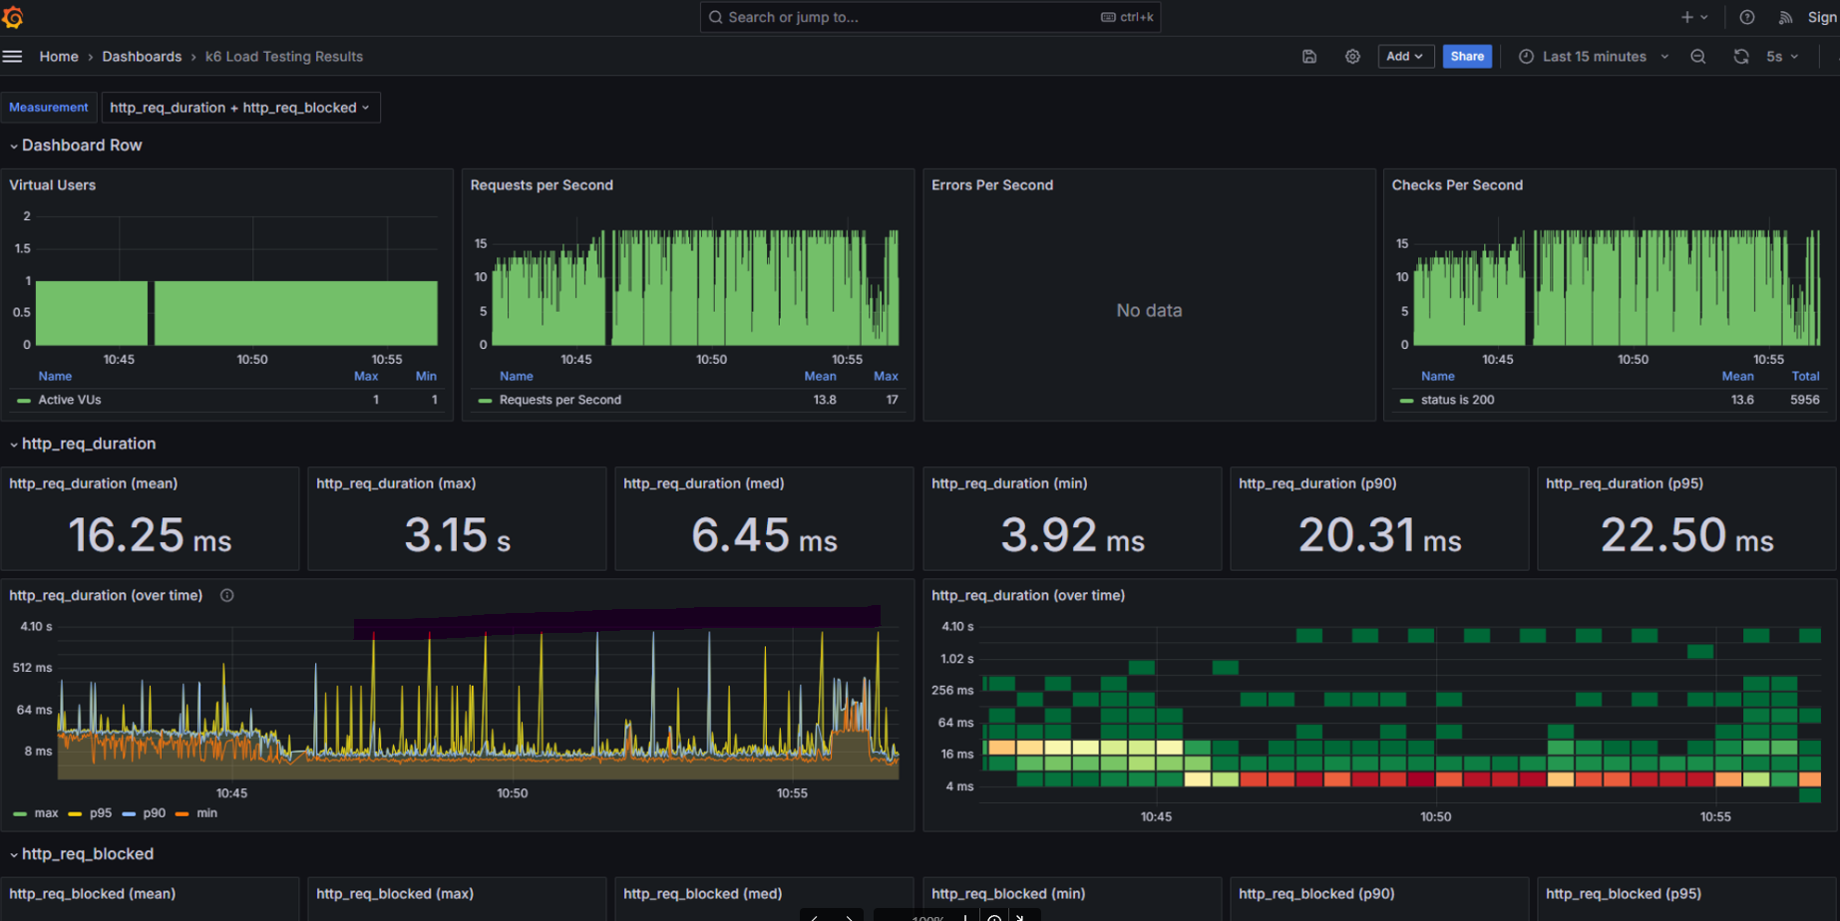
Task: Go to Home breadcrumb
Action: [59, 57]
